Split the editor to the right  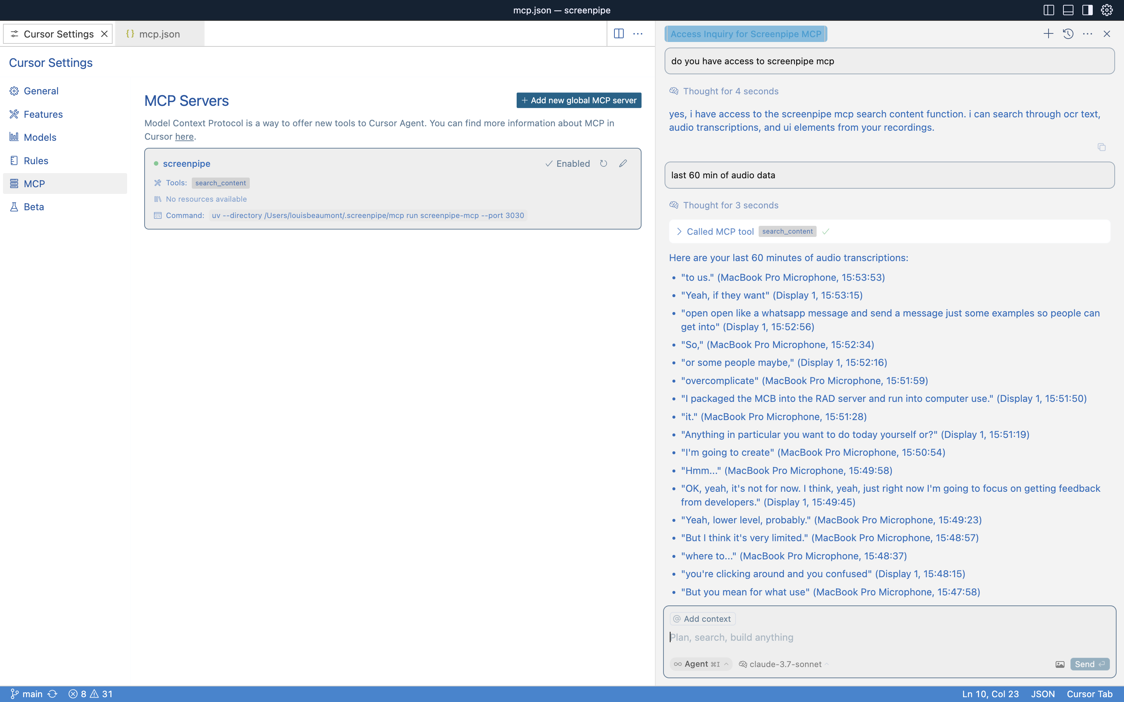click(618, 34)
